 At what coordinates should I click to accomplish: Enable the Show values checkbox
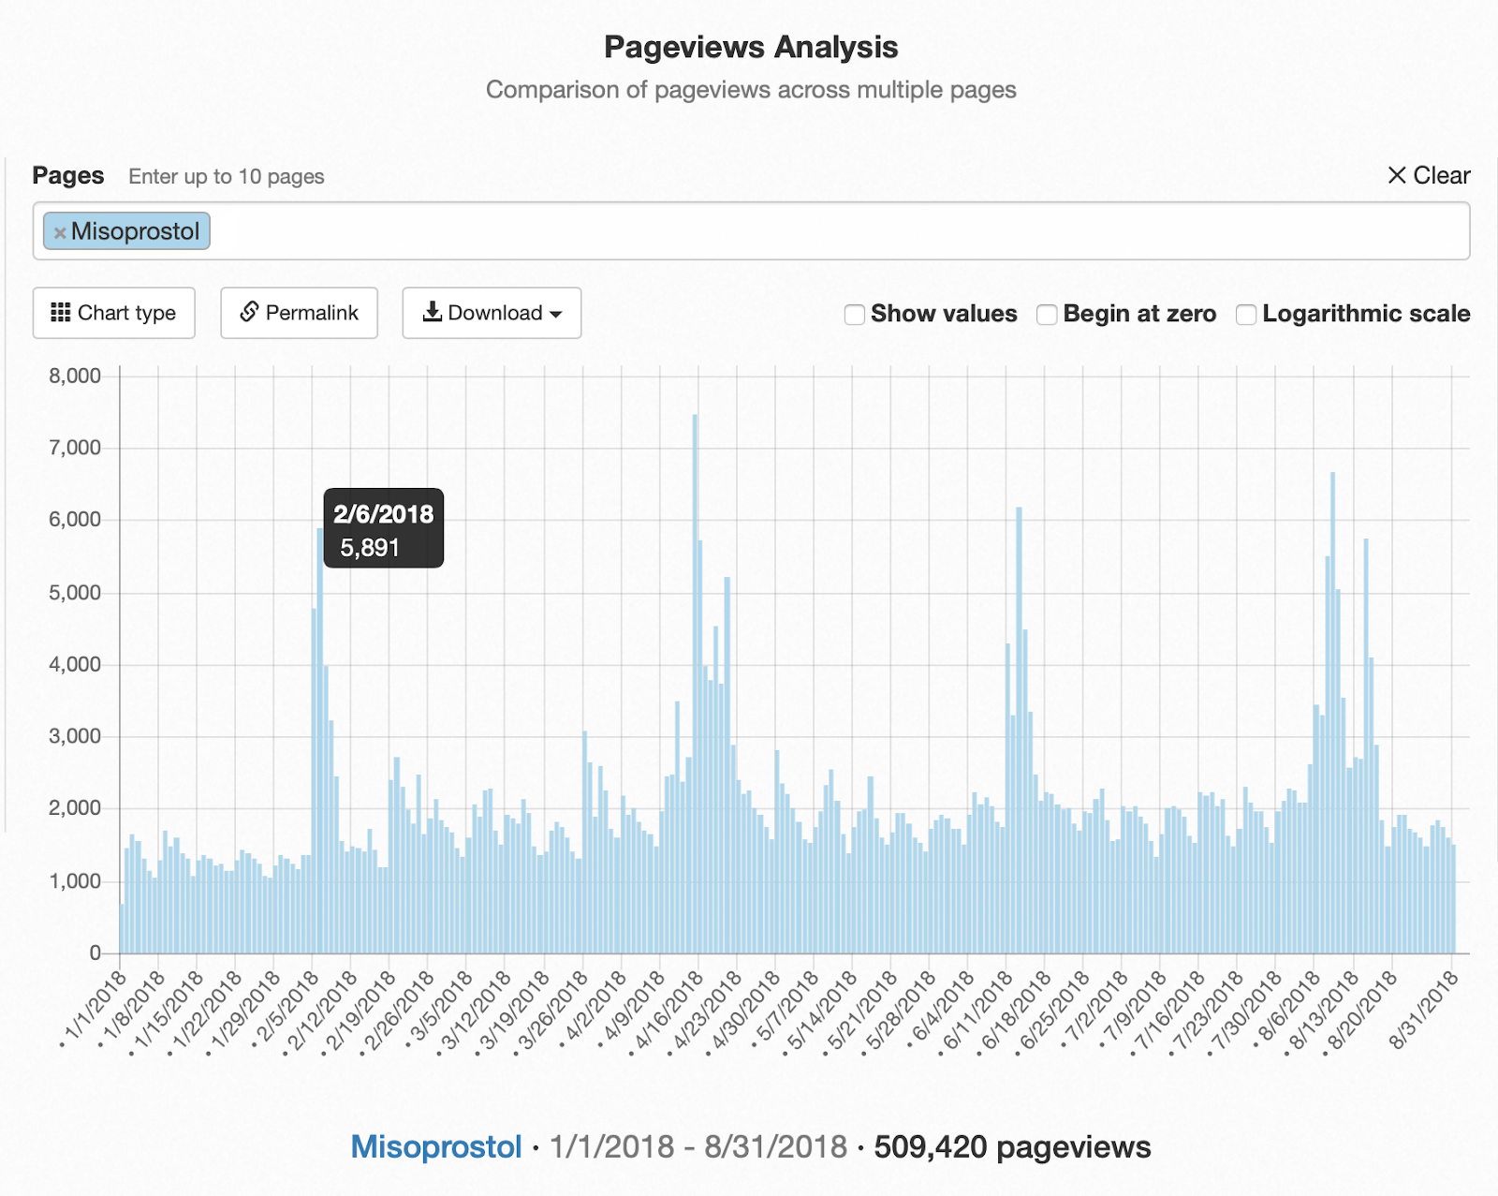855,315
